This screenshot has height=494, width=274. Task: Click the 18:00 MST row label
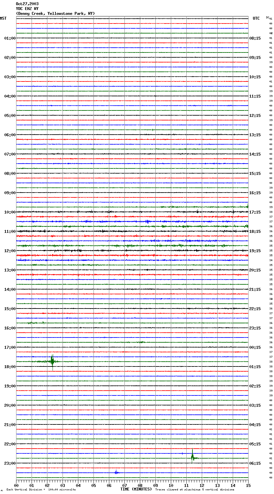click(x=10, y=367)
